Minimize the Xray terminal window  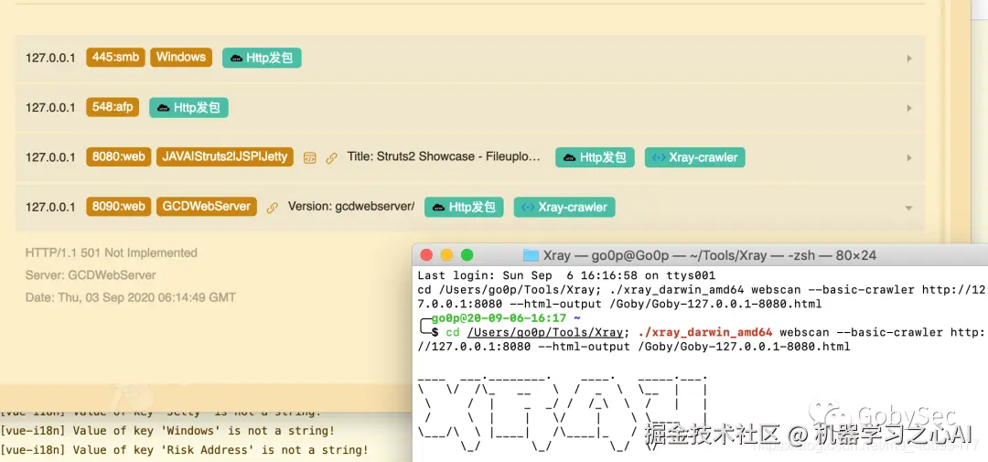446,255
